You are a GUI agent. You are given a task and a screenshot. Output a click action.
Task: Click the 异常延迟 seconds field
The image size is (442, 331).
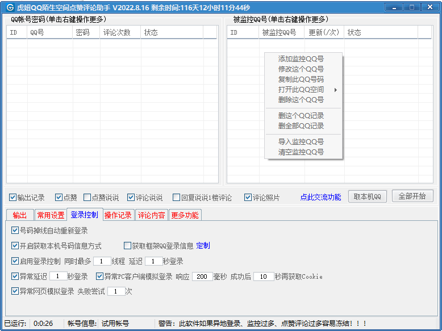pos(58,276)
